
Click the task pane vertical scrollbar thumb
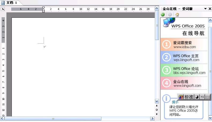click(210, 71)
